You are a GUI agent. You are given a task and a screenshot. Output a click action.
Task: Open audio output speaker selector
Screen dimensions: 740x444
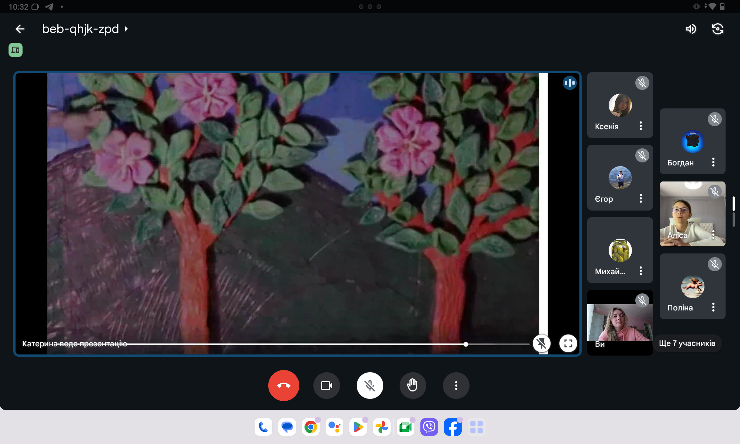(x=691, y=29)
